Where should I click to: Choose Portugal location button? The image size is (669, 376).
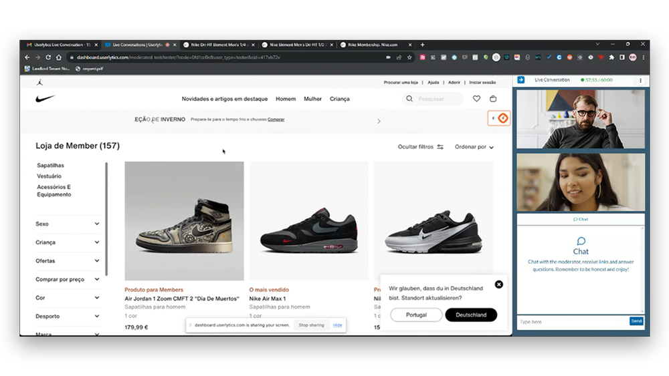coord(416,315)
